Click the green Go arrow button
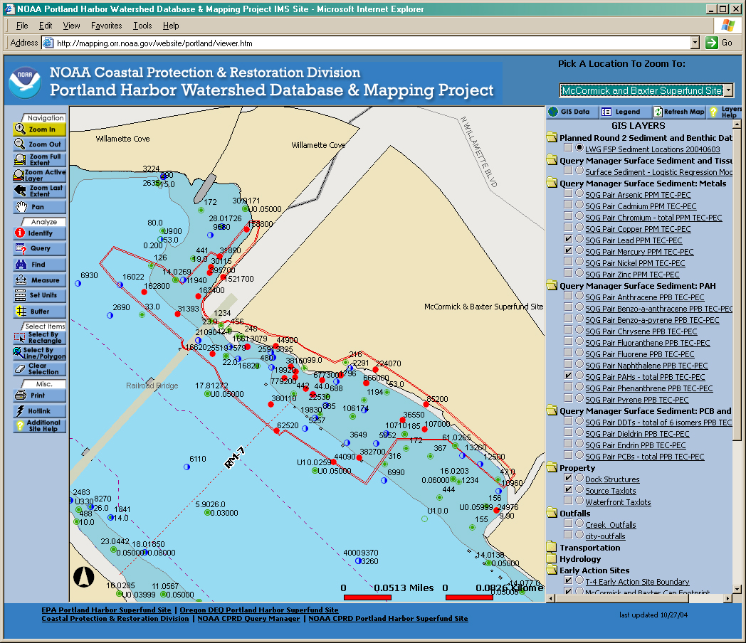Viewport: 746px width, 643px height. (x=712, y=43)
